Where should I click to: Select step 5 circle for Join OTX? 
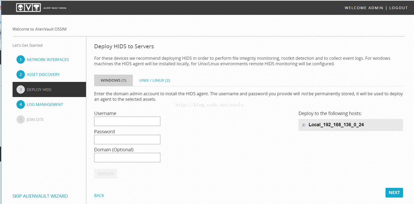[21, 119]
